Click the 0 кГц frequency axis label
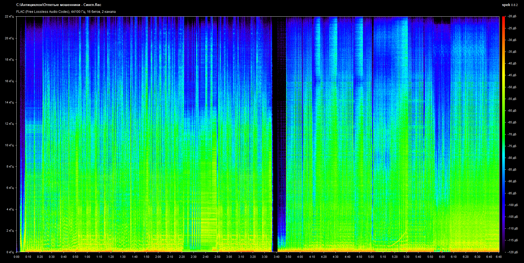The height and width of the screenshot is (263, 524). pos(10,252)
